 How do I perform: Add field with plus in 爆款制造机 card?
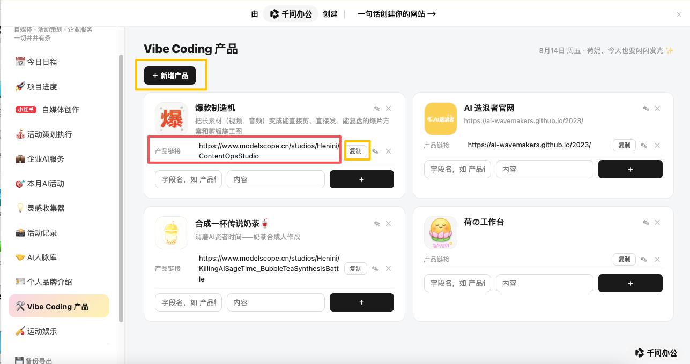(x=362, y=179)
